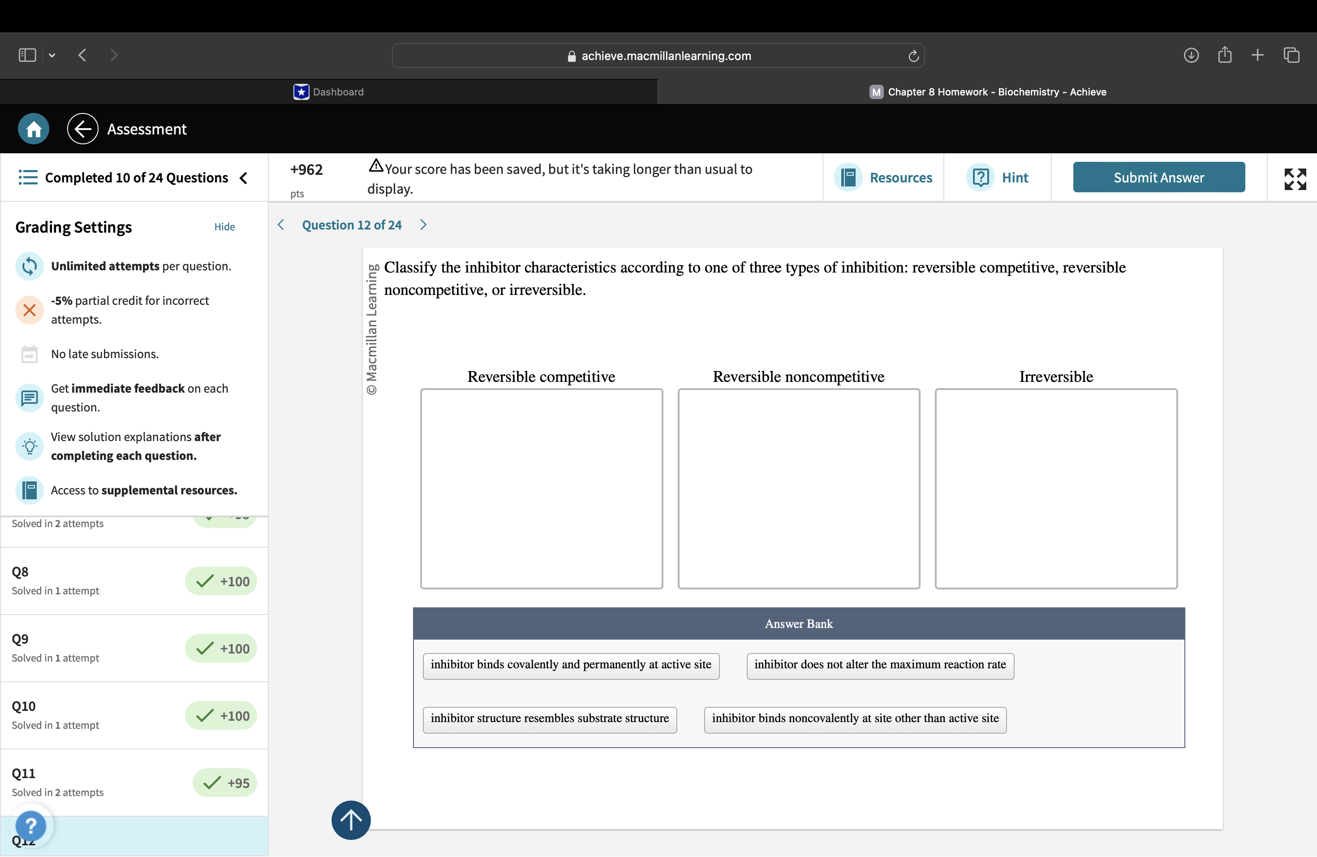Click the share icon in the browser toolbar
Screen dimensions: 1317x857
(1225, 55)
